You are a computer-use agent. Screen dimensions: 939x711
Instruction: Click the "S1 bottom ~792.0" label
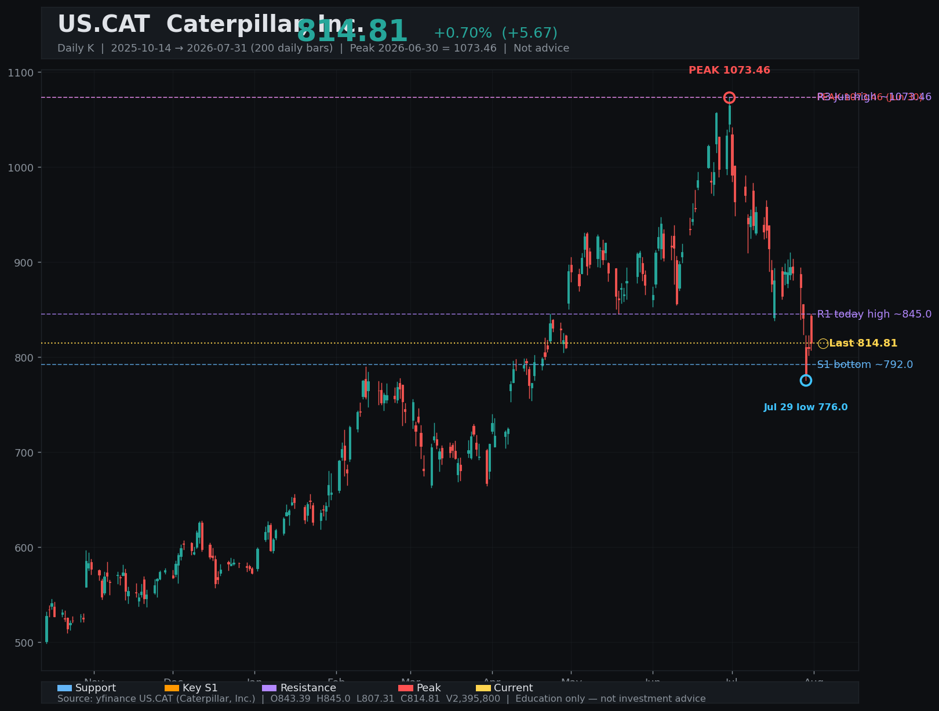[x=865, y=364]
